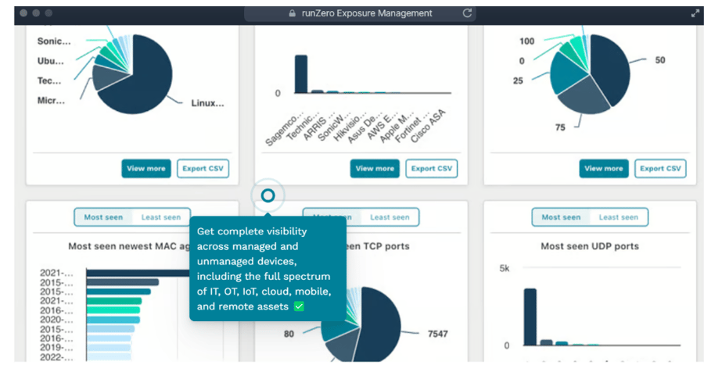Select Least seen in the TCP ports card
The height and width of the screenshot is (365, 704).
(390, 217)
